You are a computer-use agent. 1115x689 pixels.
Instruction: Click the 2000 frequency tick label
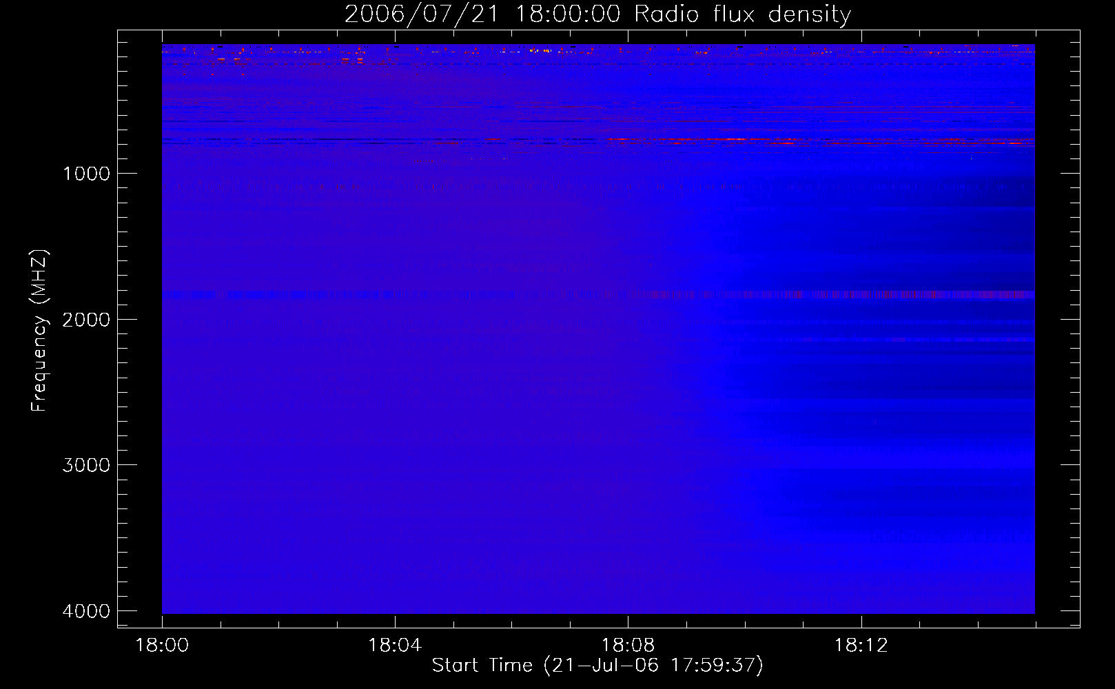87,320
